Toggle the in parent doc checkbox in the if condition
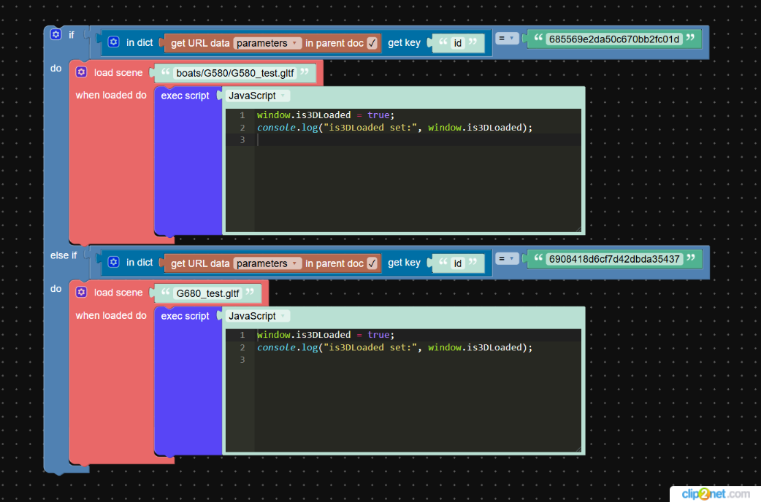The width and height of the screenshot is (761, 502). [372, 43]
